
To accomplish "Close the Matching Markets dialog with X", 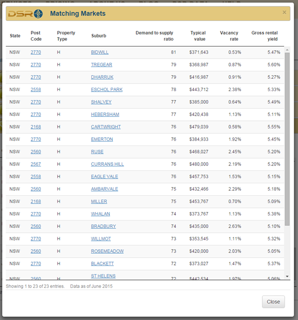I will pos(284,12).
